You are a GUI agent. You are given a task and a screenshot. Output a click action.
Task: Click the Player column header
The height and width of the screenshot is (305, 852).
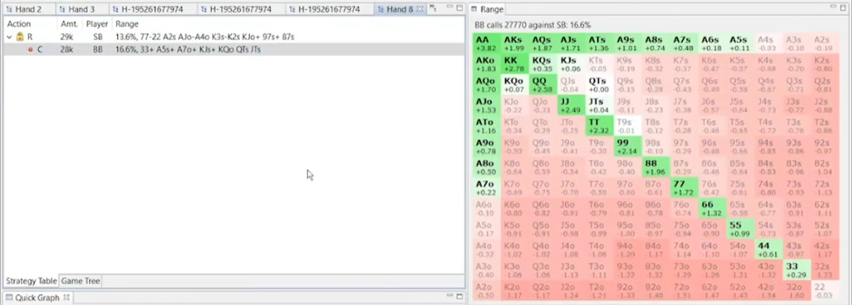click(x=97, y=24)
